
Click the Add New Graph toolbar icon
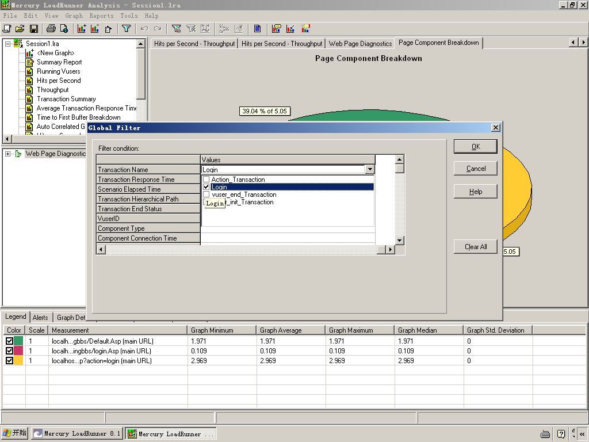coord(82,29)
